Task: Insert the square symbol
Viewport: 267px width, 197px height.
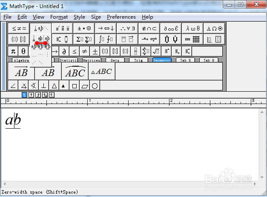Action: click(x=75, y=85)
